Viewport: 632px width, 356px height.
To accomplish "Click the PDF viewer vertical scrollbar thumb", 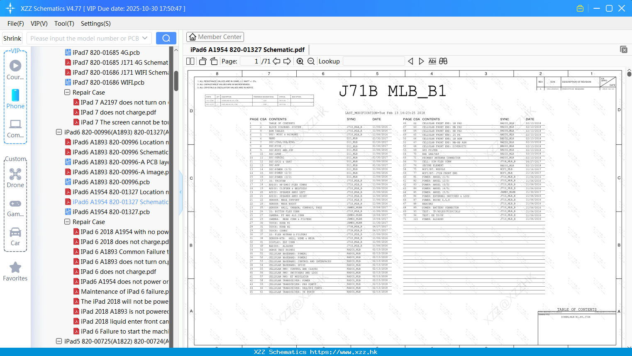I will click(x=629, y=74).
